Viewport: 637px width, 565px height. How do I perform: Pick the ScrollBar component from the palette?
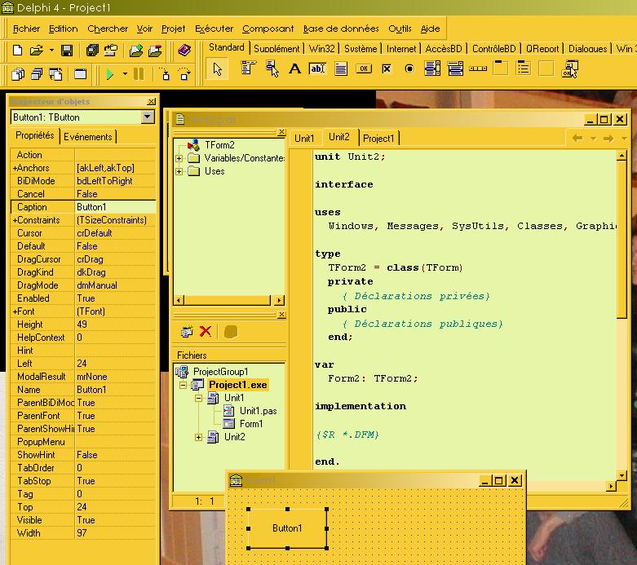click(478, 68)
